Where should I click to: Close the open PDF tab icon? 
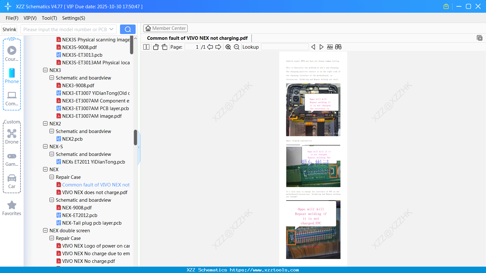[480, 38]
